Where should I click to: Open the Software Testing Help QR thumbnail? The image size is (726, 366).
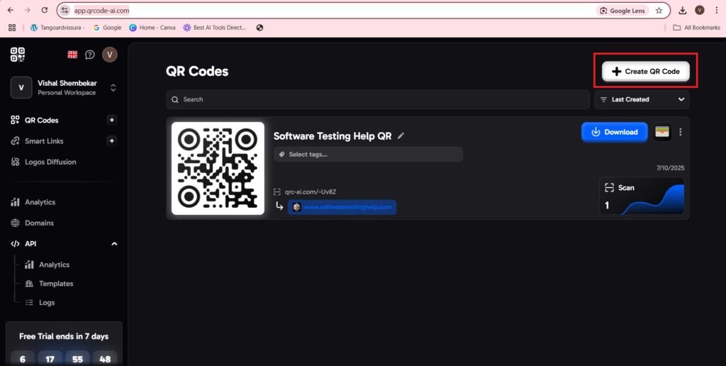pyautogui.click(x=218, y=168)
